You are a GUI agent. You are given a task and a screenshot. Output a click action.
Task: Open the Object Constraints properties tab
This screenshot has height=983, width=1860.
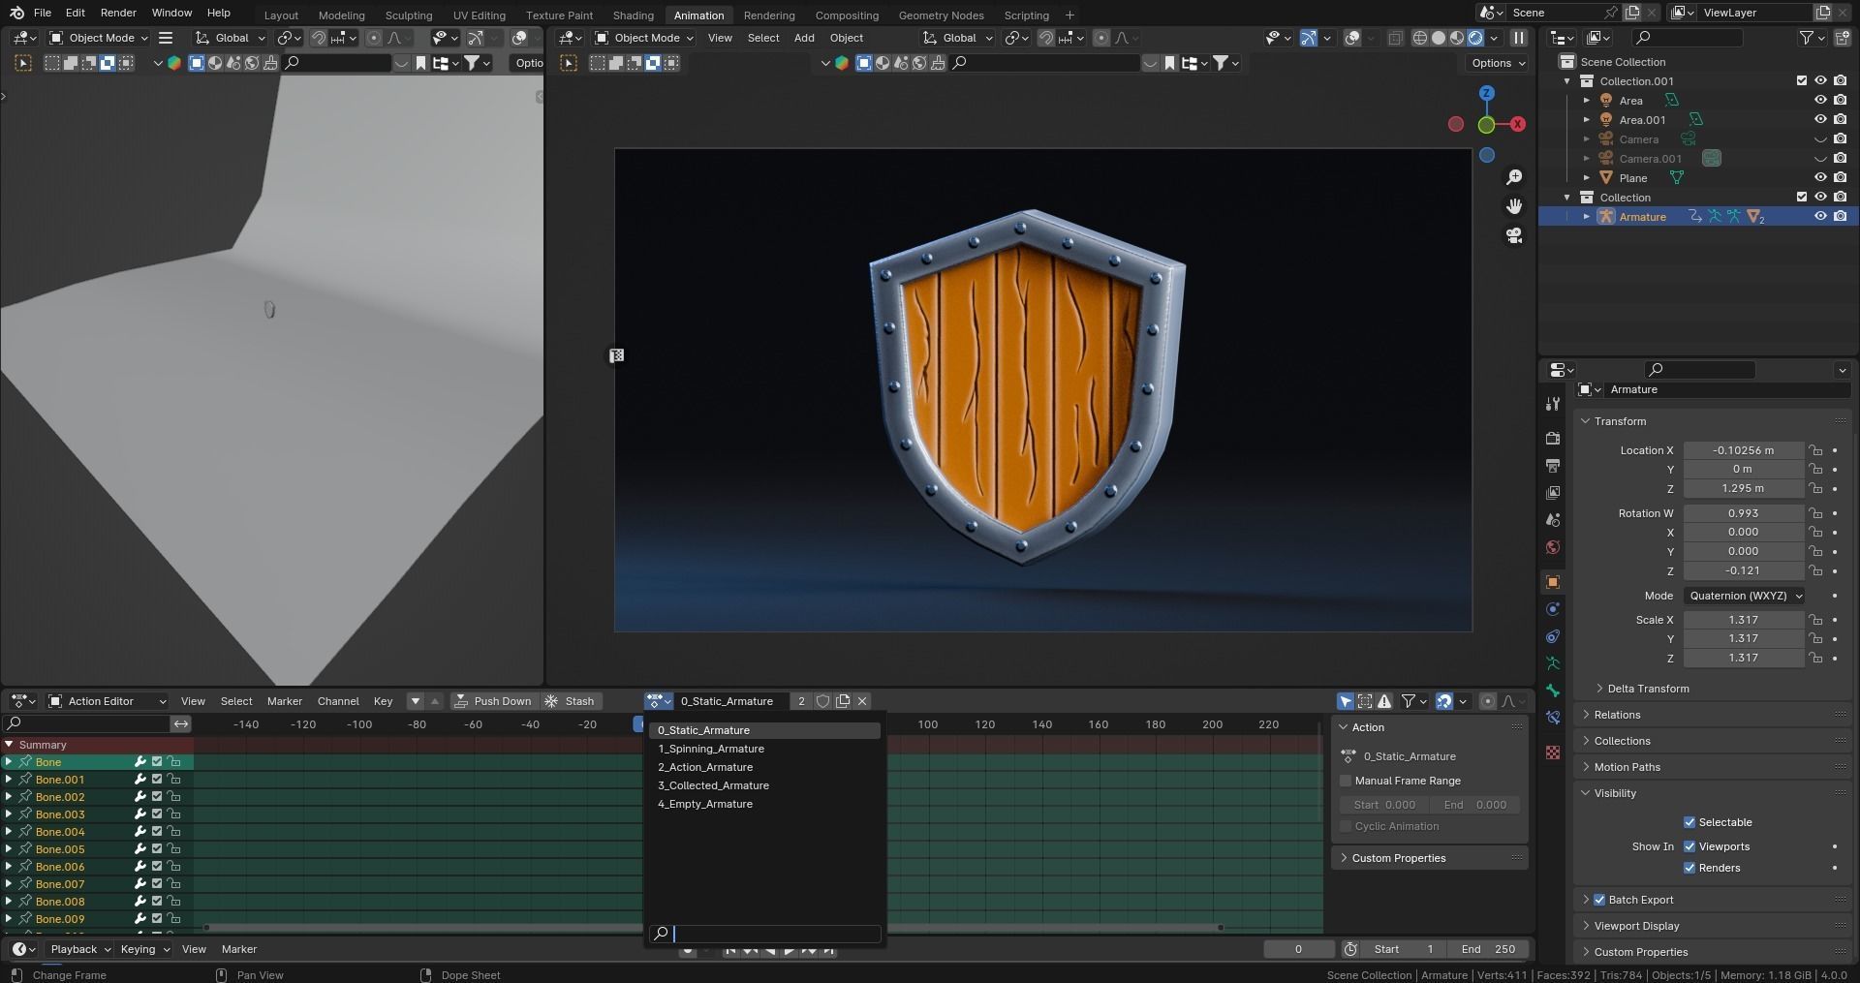[1553, 636]
